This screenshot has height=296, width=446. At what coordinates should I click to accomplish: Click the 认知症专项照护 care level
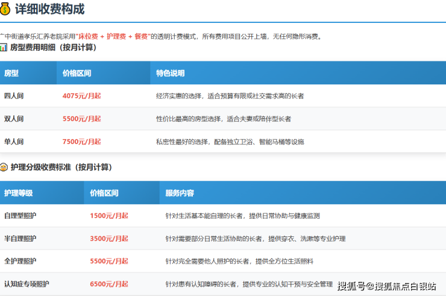(27, 284)
